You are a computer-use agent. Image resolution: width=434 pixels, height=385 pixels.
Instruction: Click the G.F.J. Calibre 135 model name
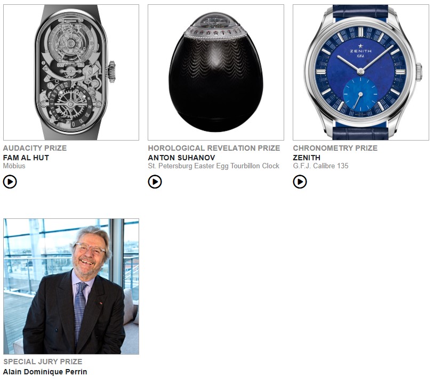(321, 166)
